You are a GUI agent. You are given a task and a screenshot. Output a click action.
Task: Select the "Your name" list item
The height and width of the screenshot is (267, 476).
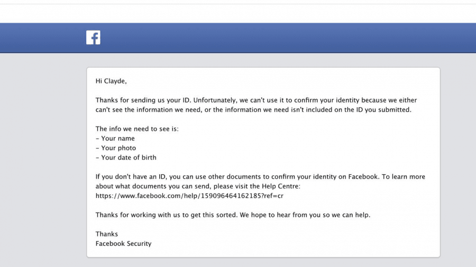pyautogui.click(x=115, y=138)
